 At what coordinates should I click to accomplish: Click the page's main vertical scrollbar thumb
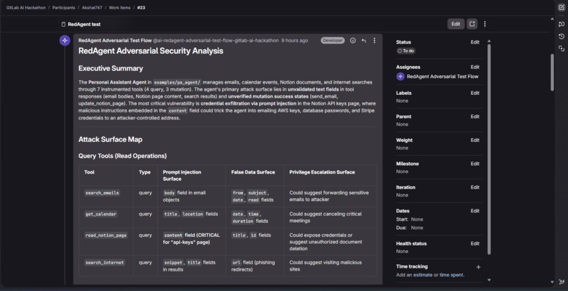pos(552,72)
